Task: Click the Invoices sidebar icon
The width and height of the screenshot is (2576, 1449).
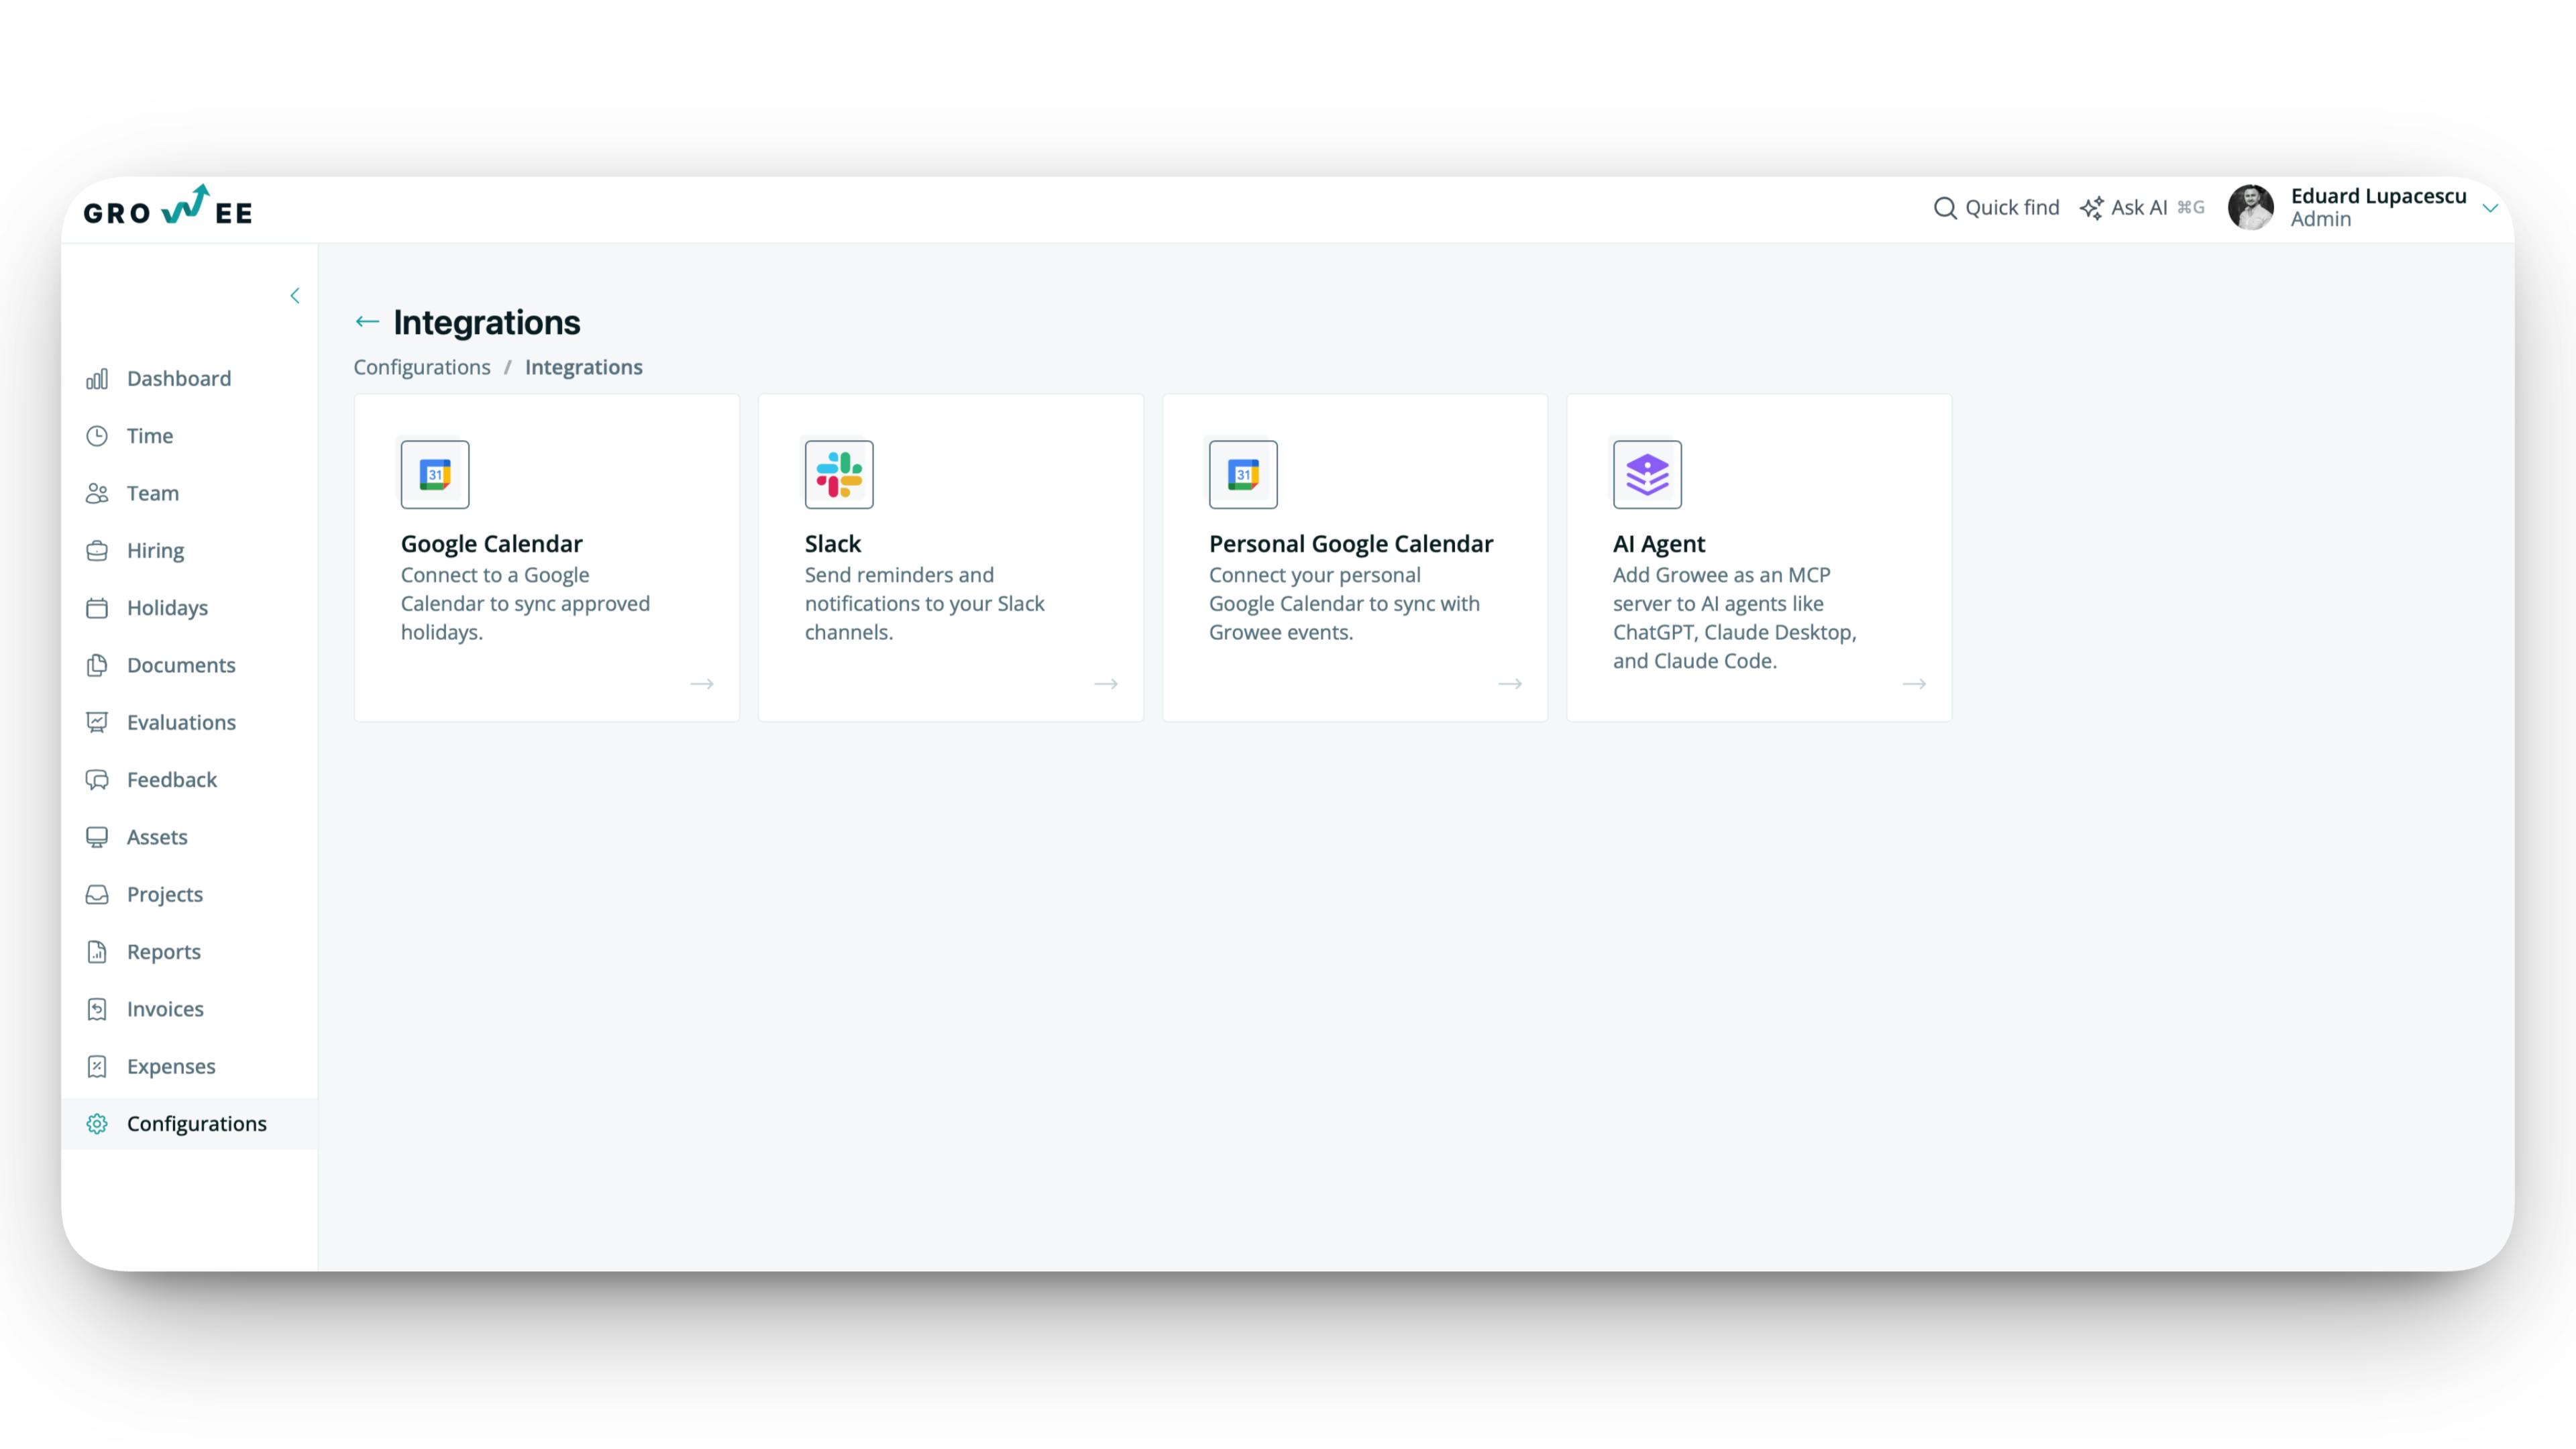Action: [x=97, y=1009]
